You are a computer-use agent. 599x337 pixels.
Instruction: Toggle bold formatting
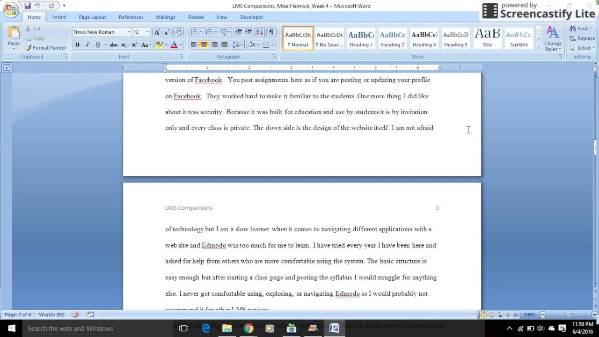point(77,45)
